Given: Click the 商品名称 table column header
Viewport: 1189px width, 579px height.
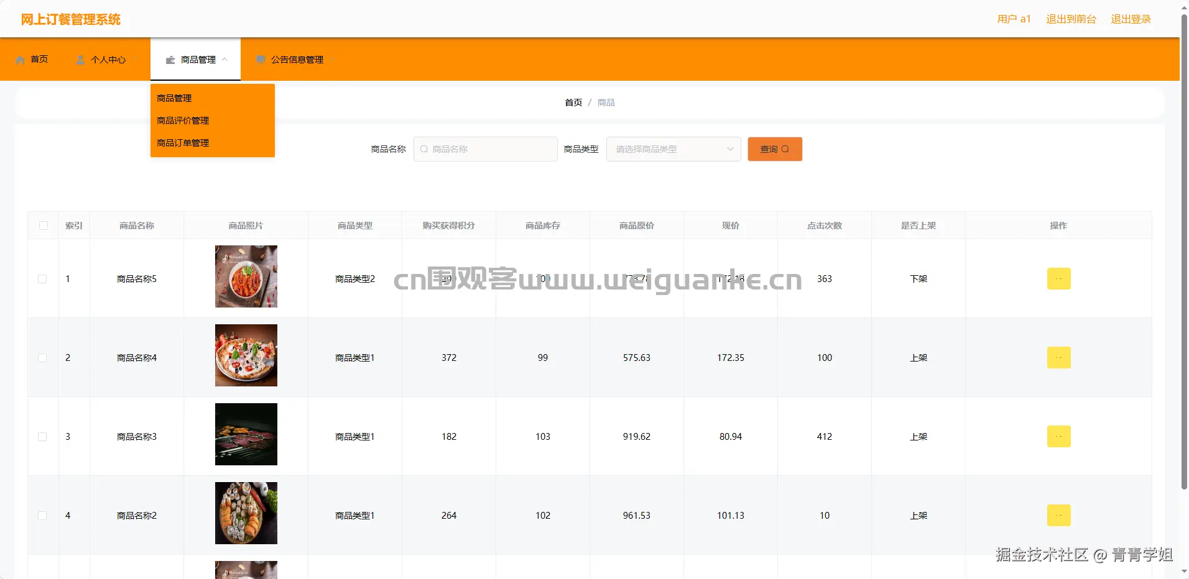Looking at the screenshot, I should pos(137,226).
